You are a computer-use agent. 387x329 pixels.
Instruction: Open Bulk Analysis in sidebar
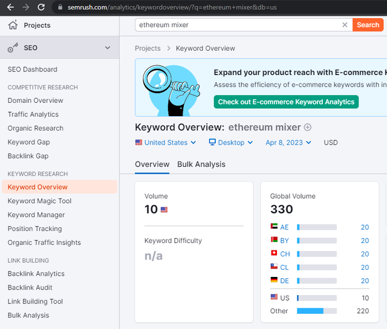[28, 315]
